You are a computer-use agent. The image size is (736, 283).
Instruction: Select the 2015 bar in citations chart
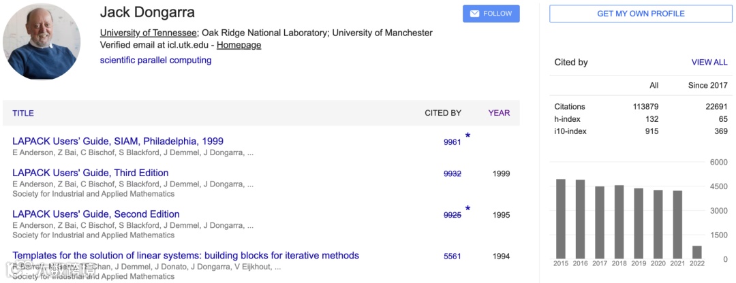click(x=561, y=218)
